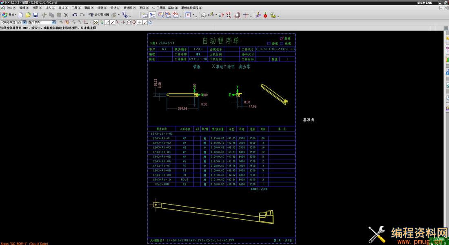Viewport: 449px width, 245px height.
Task: Click the Paste clipboard icon
Action: click(x=59, y=15)
